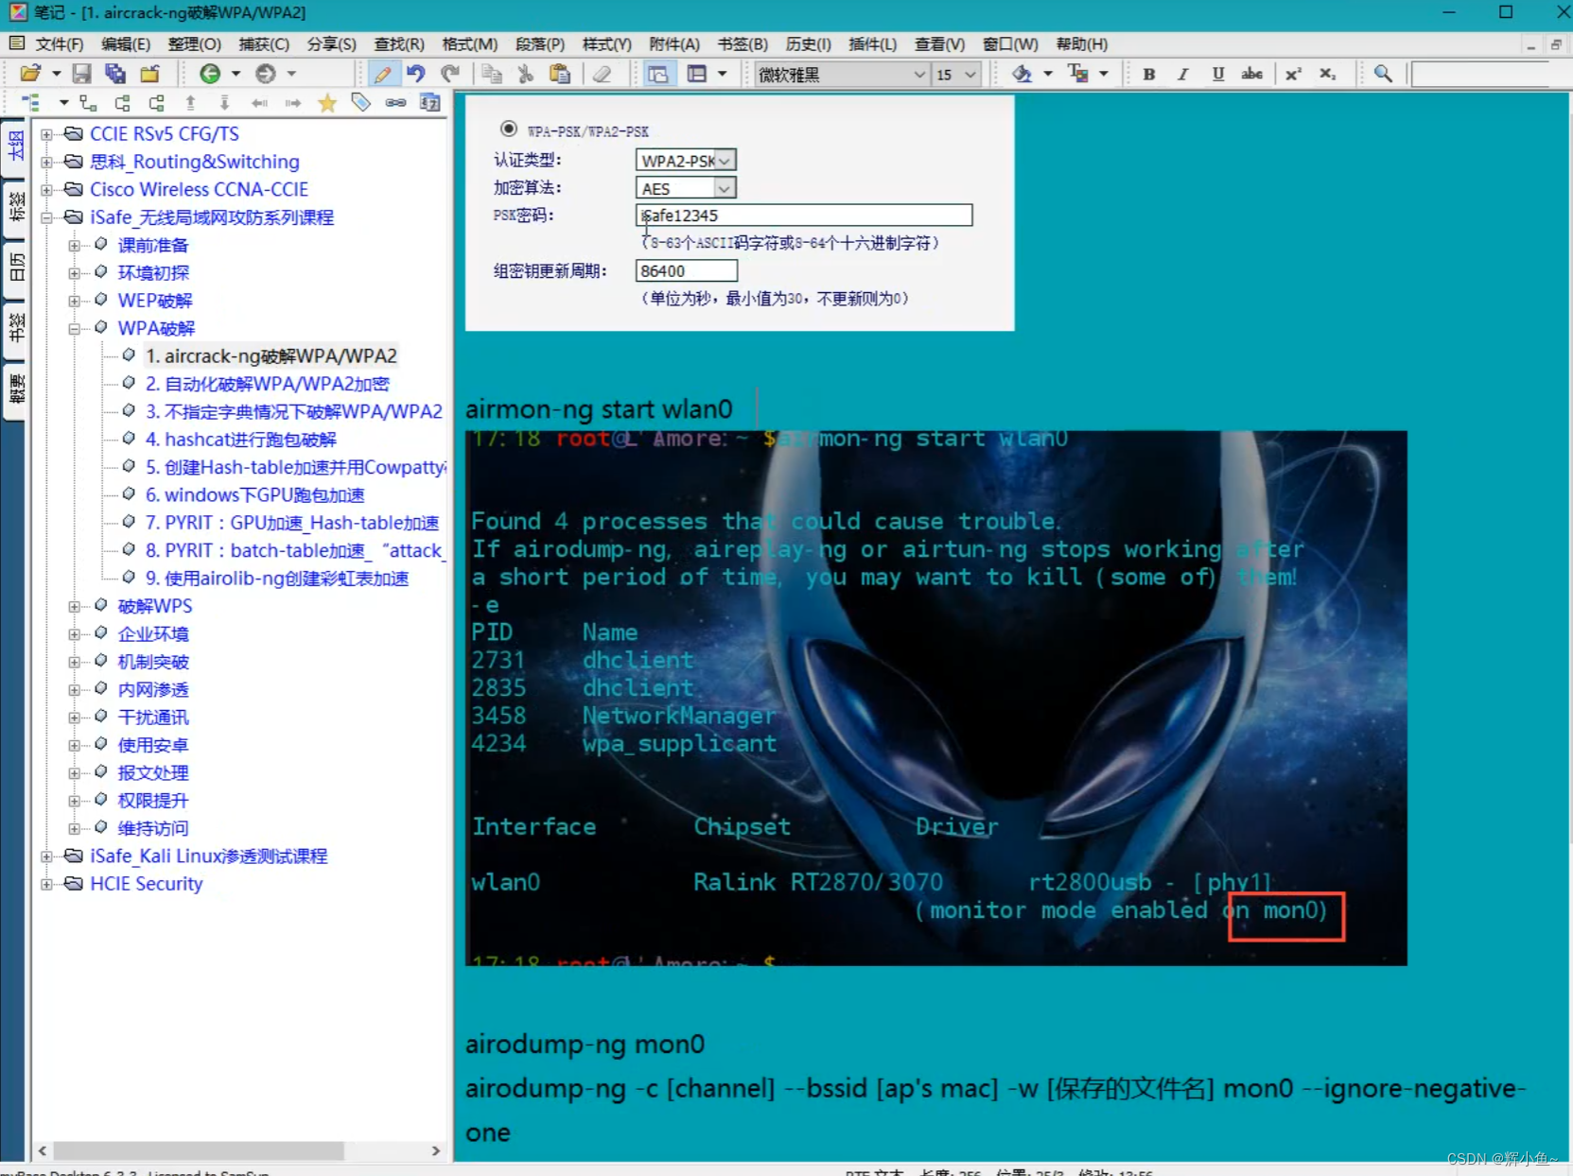Image resolution: width=1573 pixels, height=1176 pixels.
Task: Open the 格式(M) menu
Action: [470, 44]
